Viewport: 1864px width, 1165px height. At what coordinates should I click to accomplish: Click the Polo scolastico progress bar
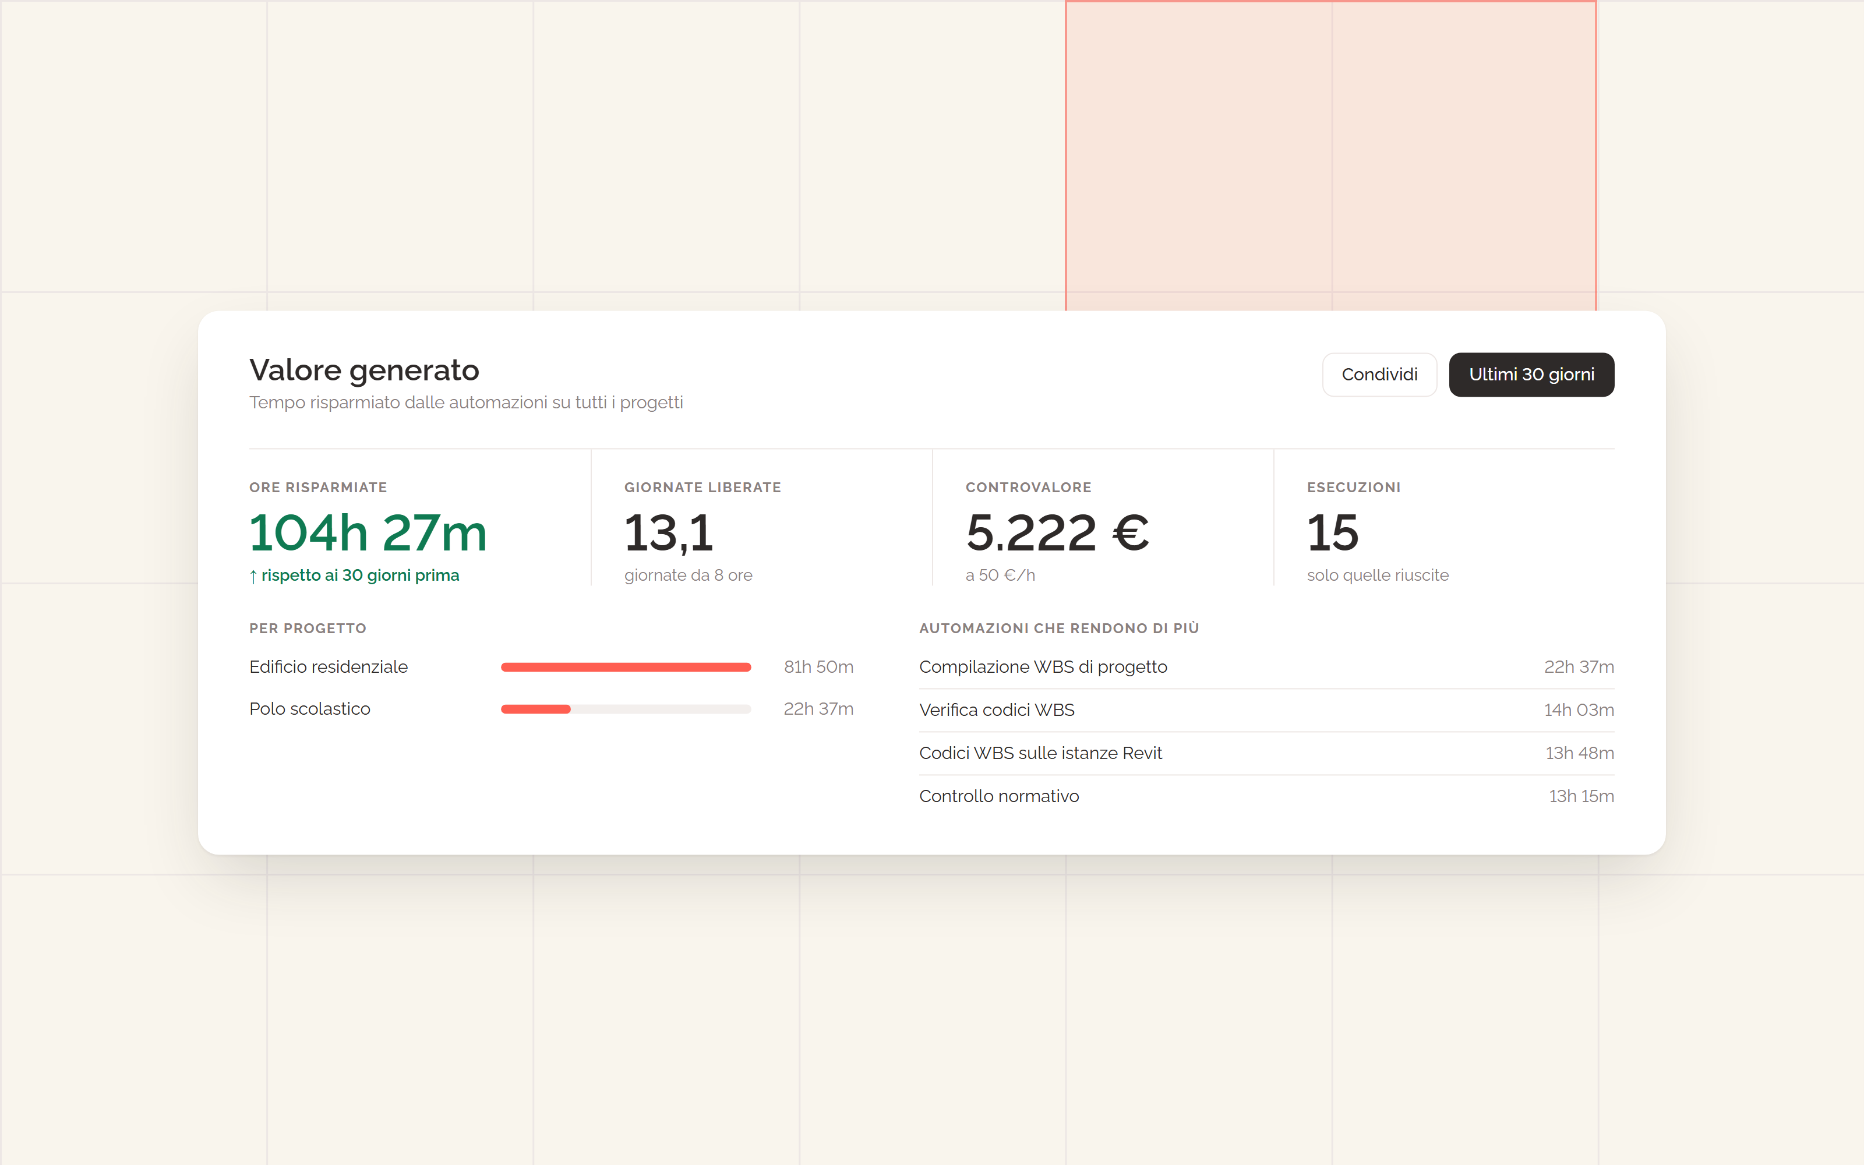pyautogui.click(x=626, y=709)
